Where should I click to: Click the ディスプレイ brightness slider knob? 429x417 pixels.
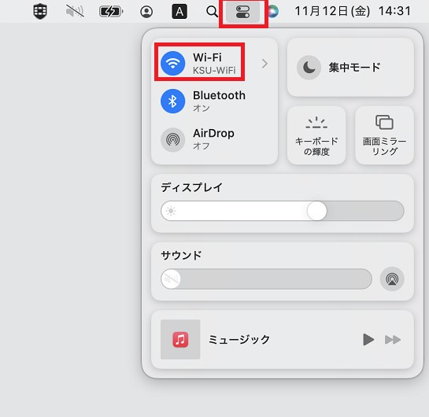click(316, 211)
